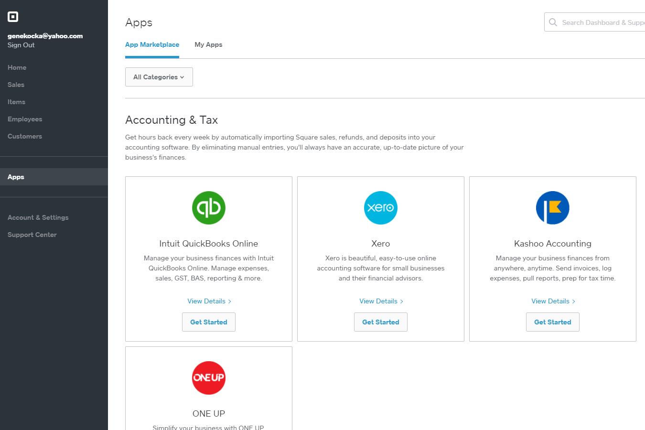Click the search magnifier icon
Screen dimensions: 645x430
coord(553,22)
